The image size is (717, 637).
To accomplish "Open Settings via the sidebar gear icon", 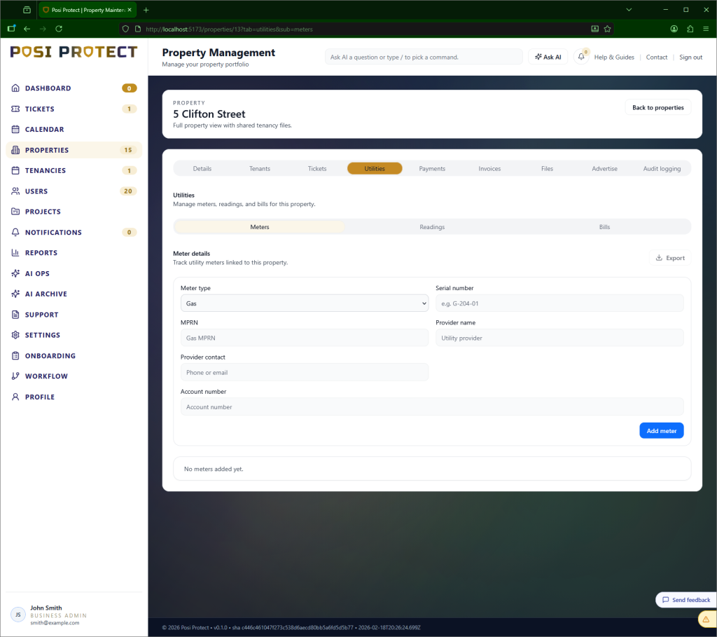I will tap(16, 335).
